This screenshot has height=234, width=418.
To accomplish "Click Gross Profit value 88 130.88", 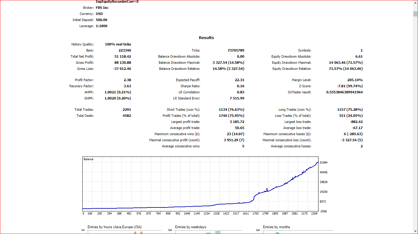I will tap(123, 63).
